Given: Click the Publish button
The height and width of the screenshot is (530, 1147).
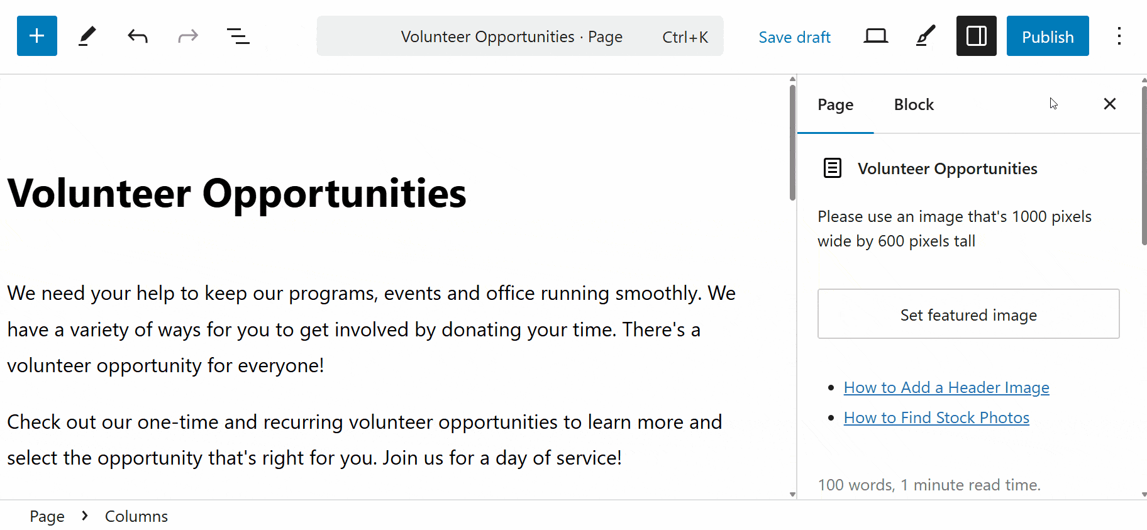Looking at the screenshot, I should tap(1047, 36).
